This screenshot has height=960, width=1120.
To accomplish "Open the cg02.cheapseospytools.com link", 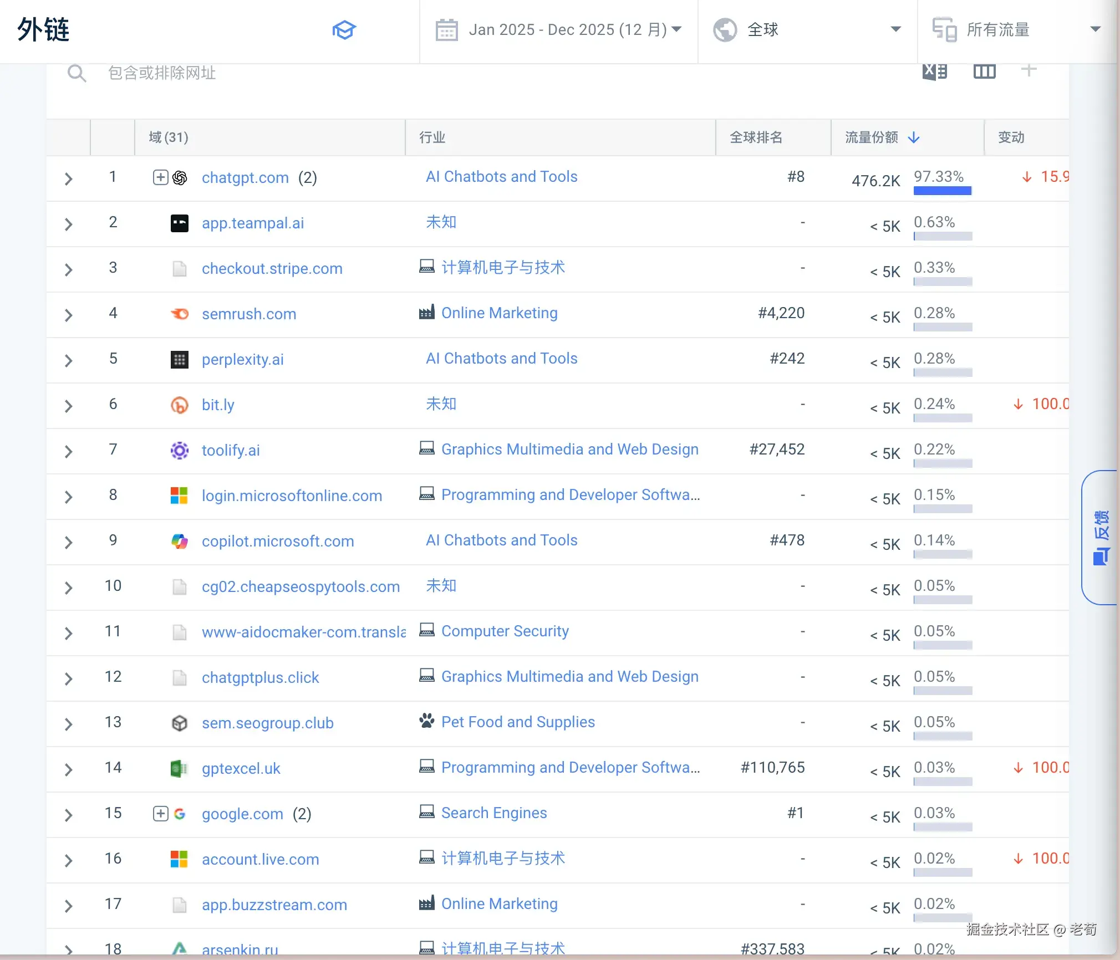I will (x=301, y=587).
